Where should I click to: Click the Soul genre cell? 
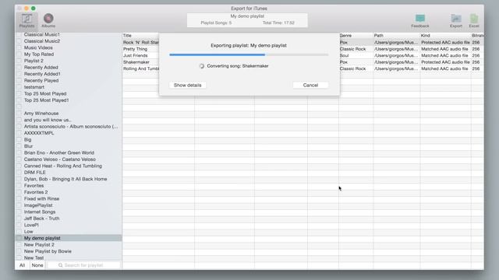pyautogui.click(x=344, y=55)
